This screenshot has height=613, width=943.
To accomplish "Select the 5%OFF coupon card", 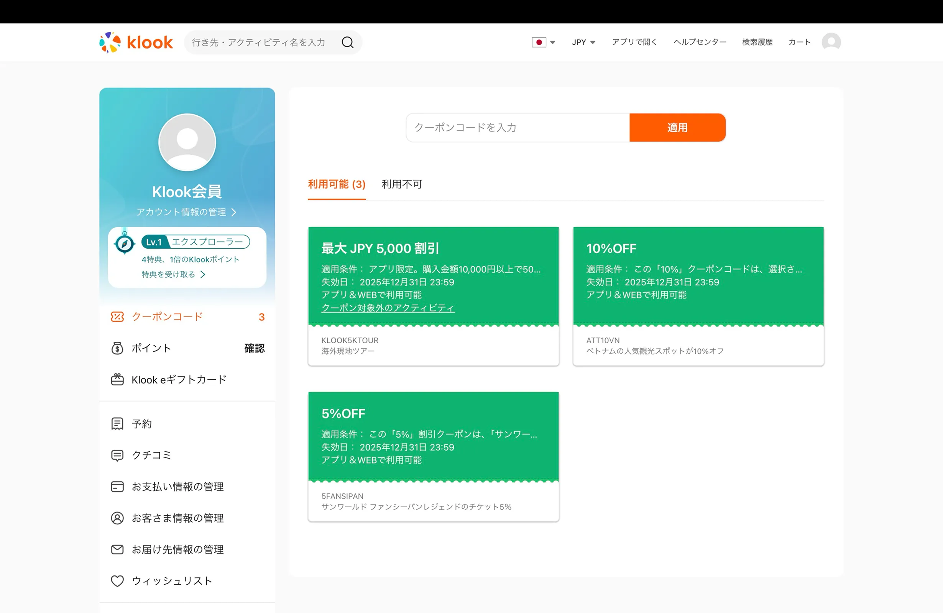I will pos(434,457).
